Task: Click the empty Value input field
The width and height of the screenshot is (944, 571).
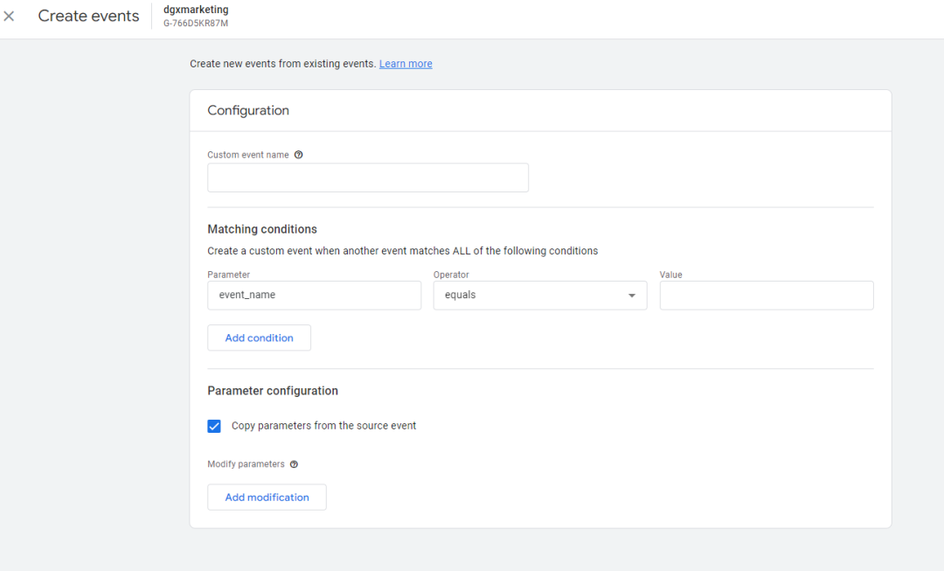Action: point(766,296)
